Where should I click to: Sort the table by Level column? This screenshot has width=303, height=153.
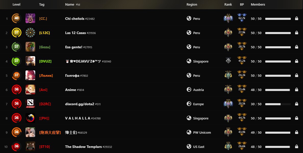(17, 5)
